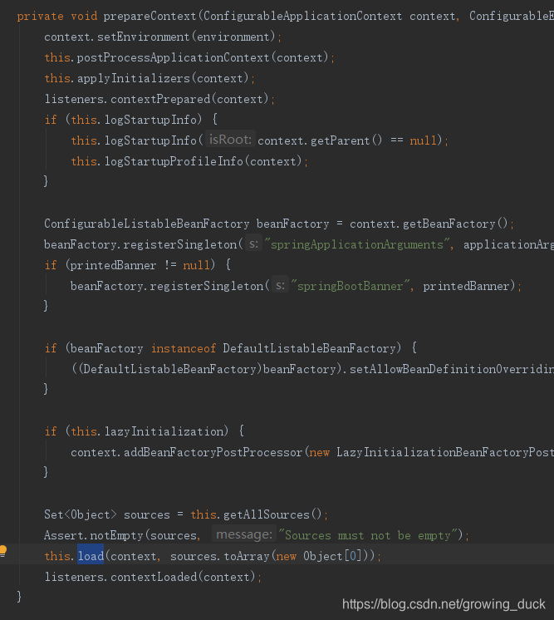Screen dimensions: 554x620
Task: Click Assert.notEmpty call
Action: [93, 535]
